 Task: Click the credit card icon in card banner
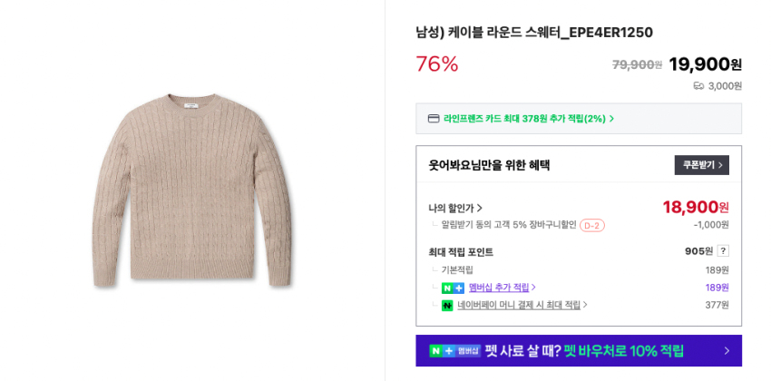pyautogui.click(x=434, y=119)
